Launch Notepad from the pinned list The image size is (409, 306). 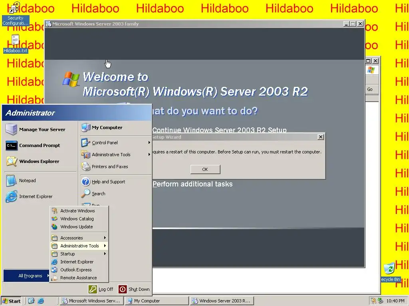pyautogui.click(x=40, y=180)
